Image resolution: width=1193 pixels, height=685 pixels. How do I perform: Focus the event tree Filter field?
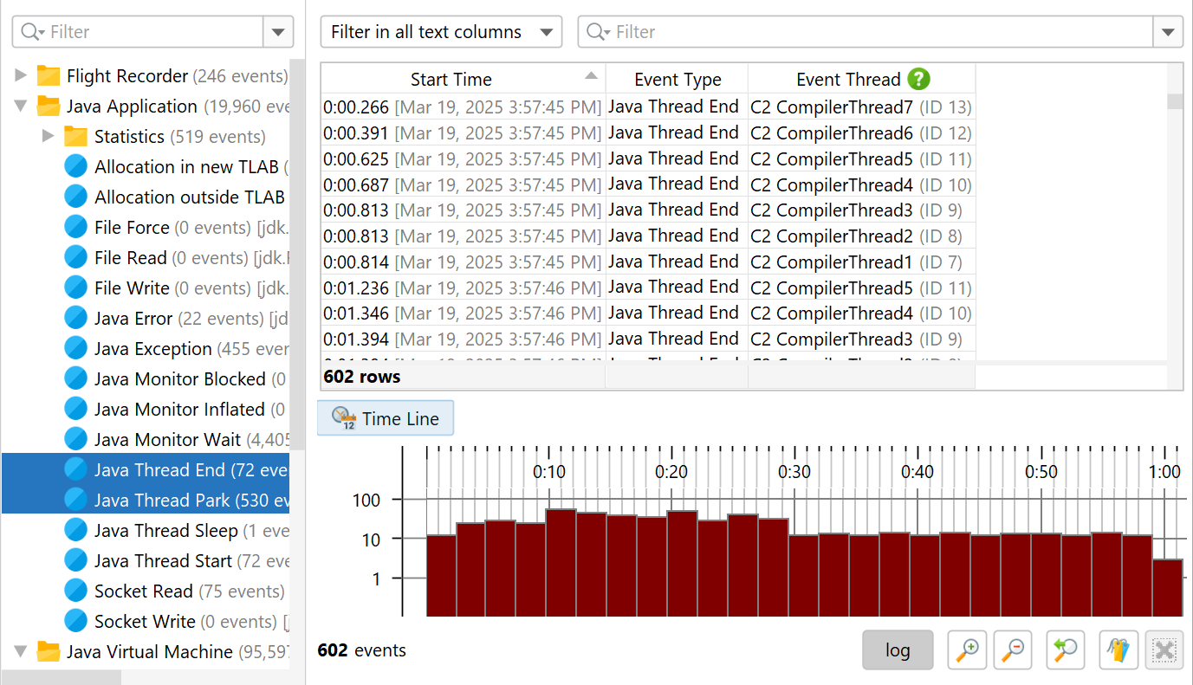[139, 32]
